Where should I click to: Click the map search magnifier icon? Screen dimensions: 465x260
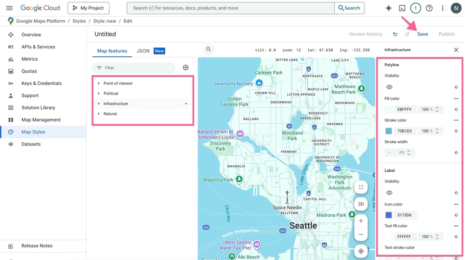click(x=208, y=49)
